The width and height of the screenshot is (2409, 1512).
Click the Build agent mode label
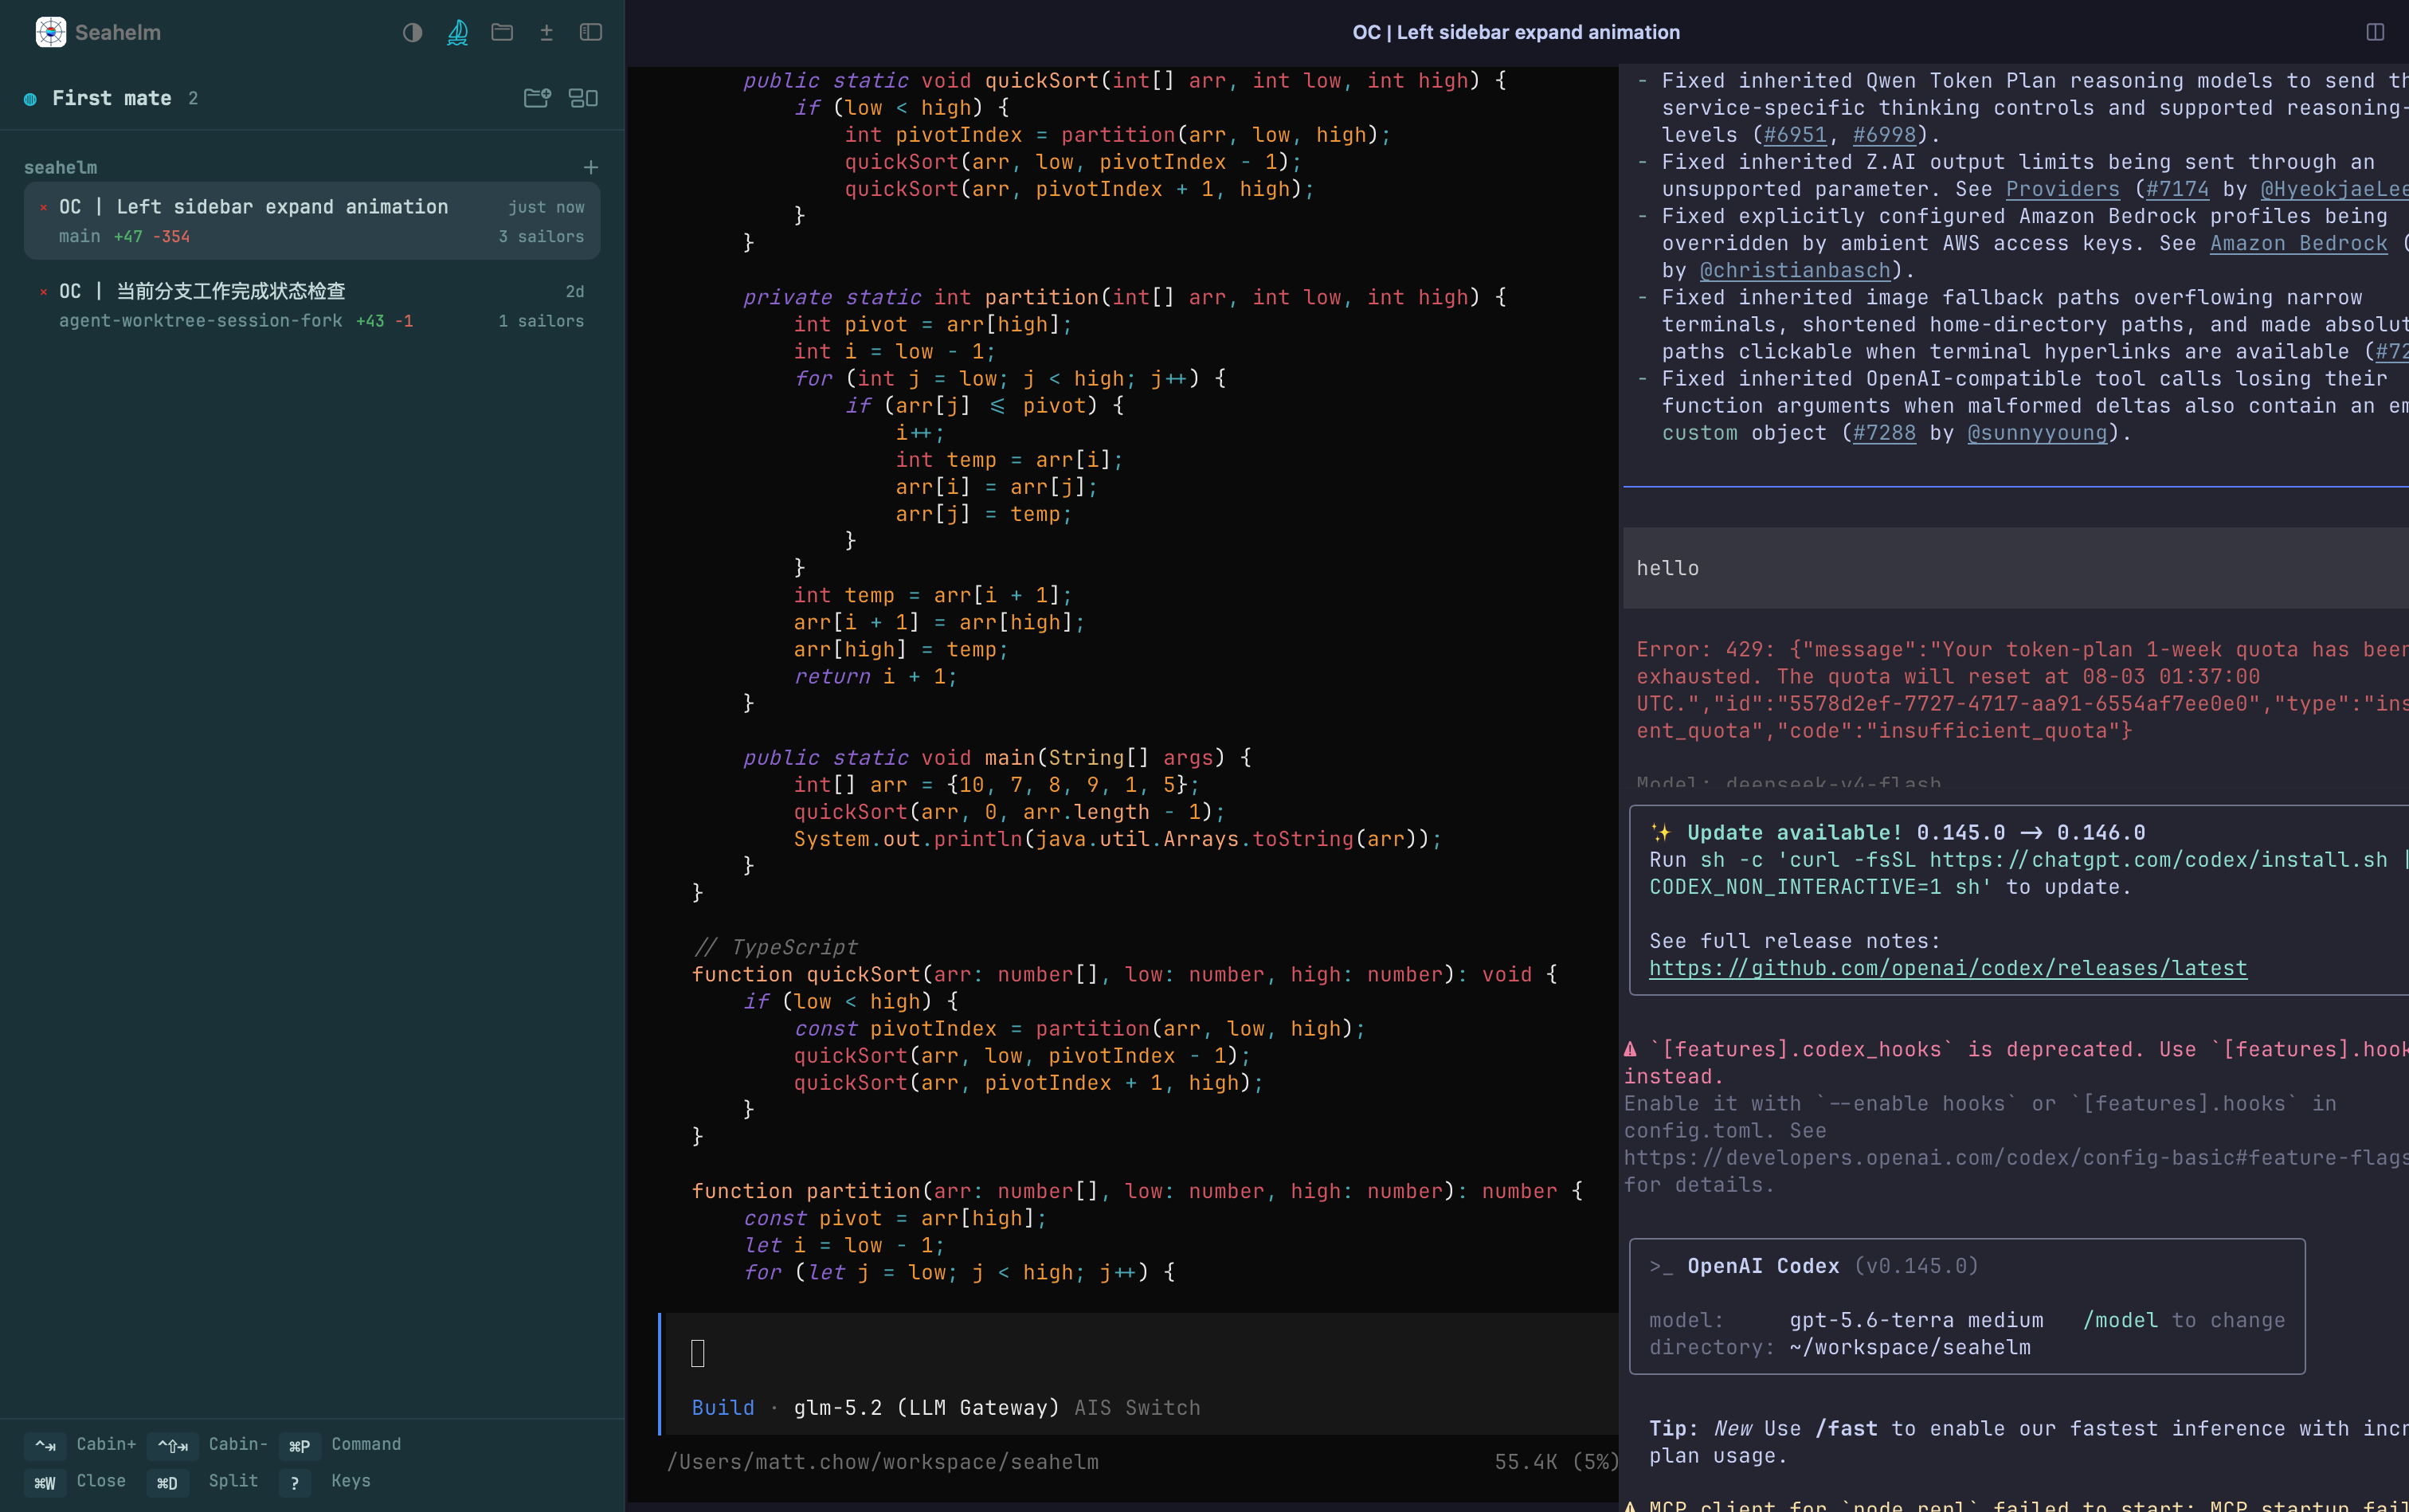pos(723,1407)
